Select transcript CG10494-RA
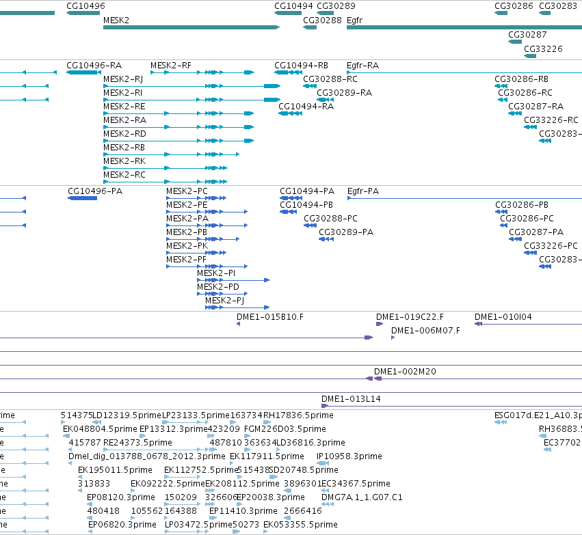This screenshot has height=535, width=582. (306, 107)
